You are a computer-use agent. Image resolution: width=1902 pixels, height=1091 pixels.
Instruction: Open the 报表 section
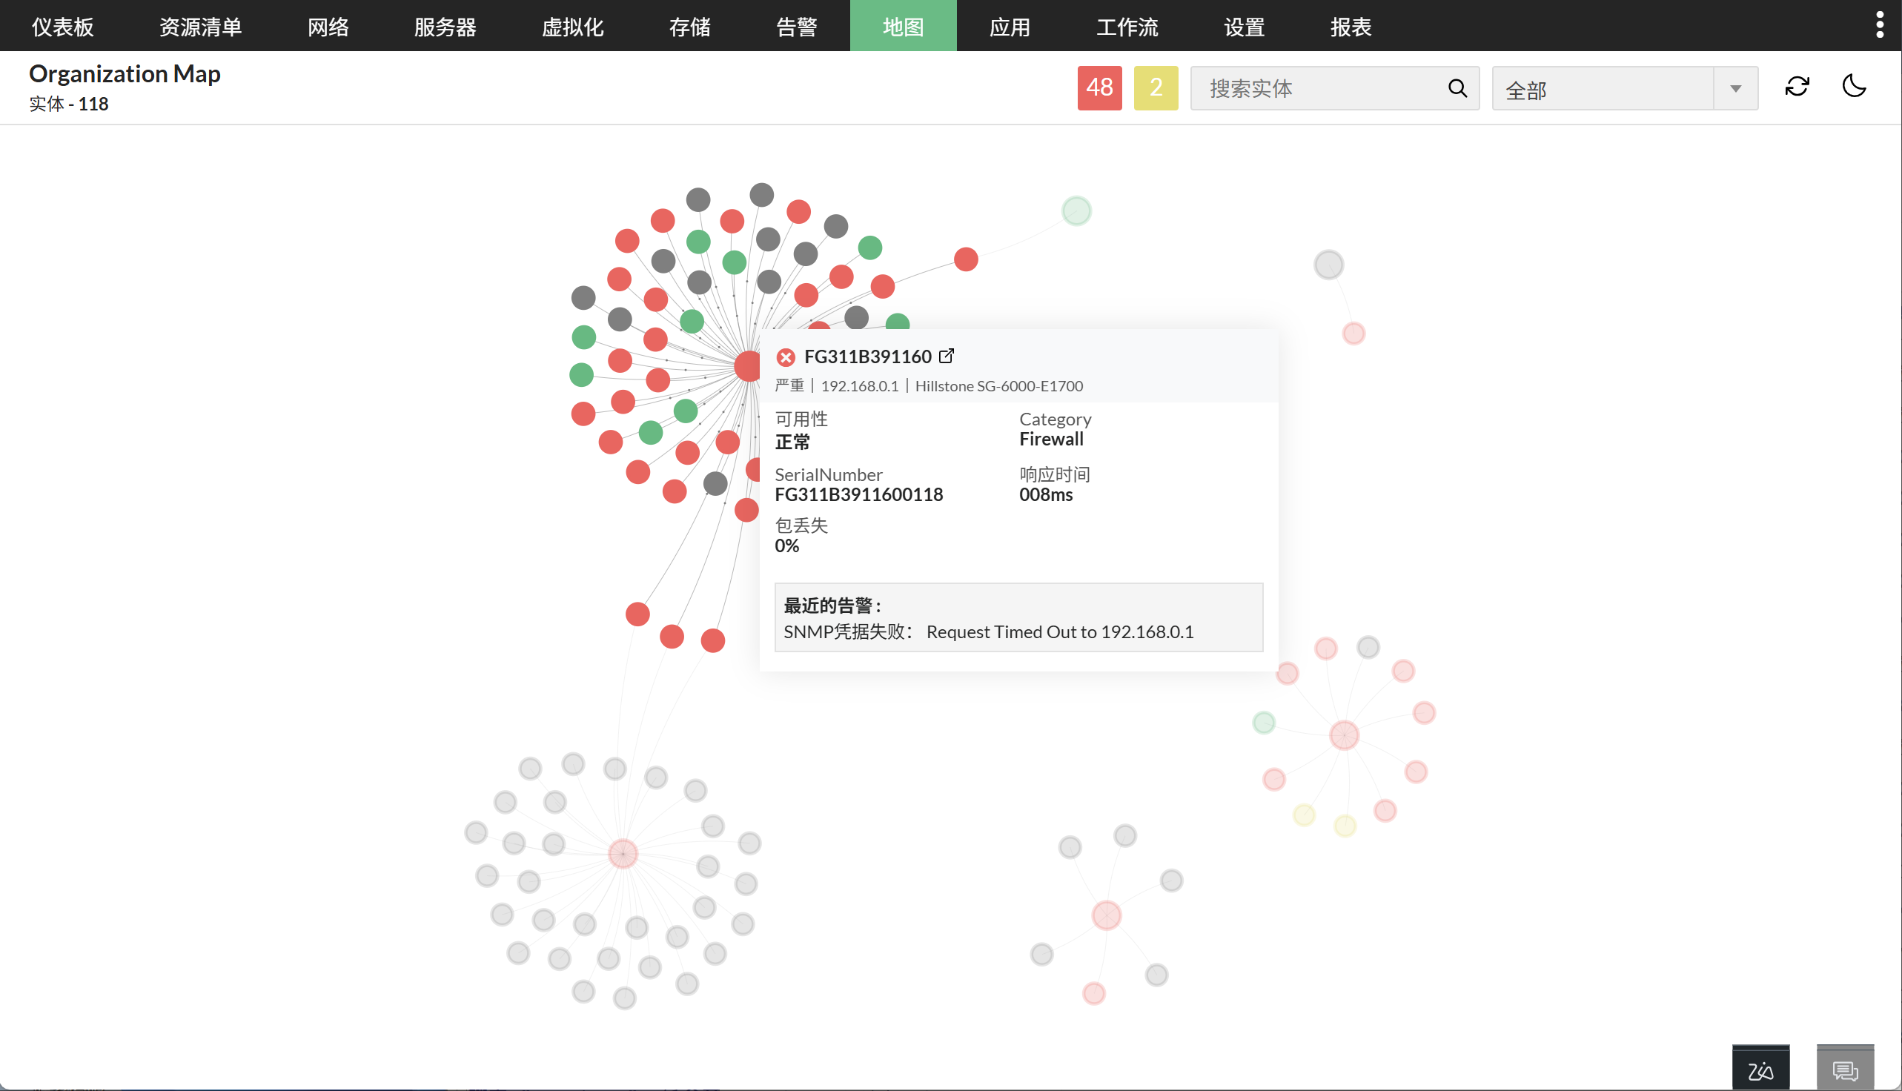pyautogui.click(x=1351, y=25)
